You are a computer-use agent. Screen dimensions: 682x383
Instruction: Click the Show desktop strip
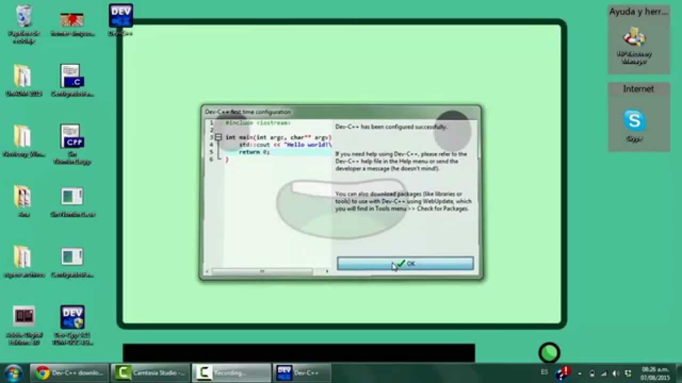click(678, 373)
